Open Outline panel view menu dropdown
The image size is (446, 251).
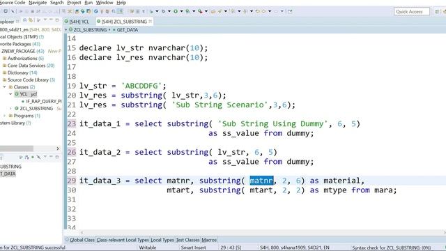[x=45, y=156]
